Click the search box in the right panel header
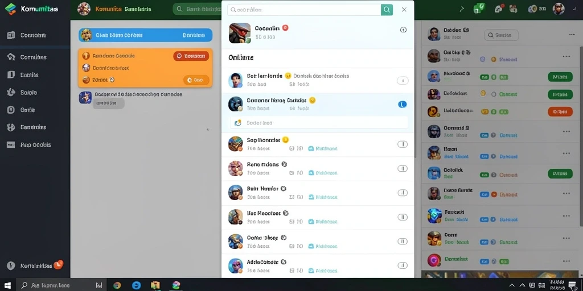Screen dimensions: 583x291 501,35
